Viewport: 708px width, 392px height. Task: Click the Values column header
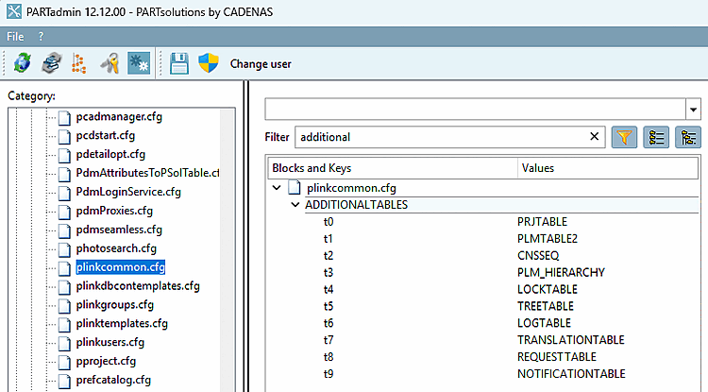(x=608, y=168)
